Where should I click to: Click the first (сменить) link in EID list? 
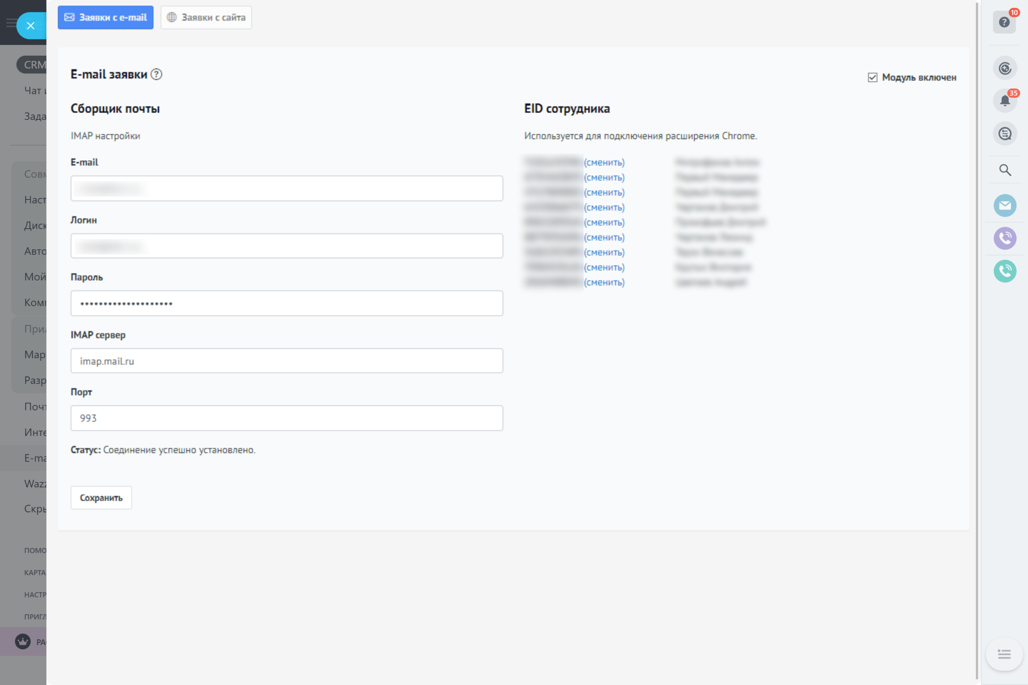pos(604,163)
